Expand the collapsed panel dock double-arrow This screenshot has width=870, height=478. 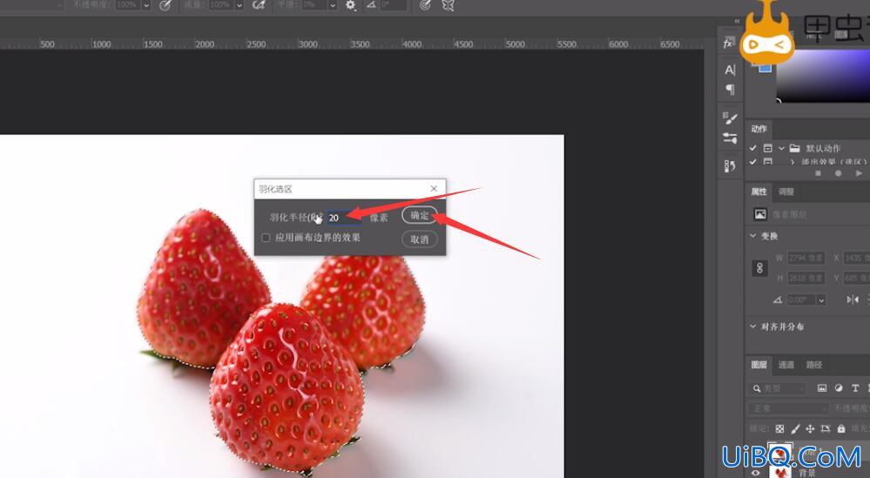(737, 21)
